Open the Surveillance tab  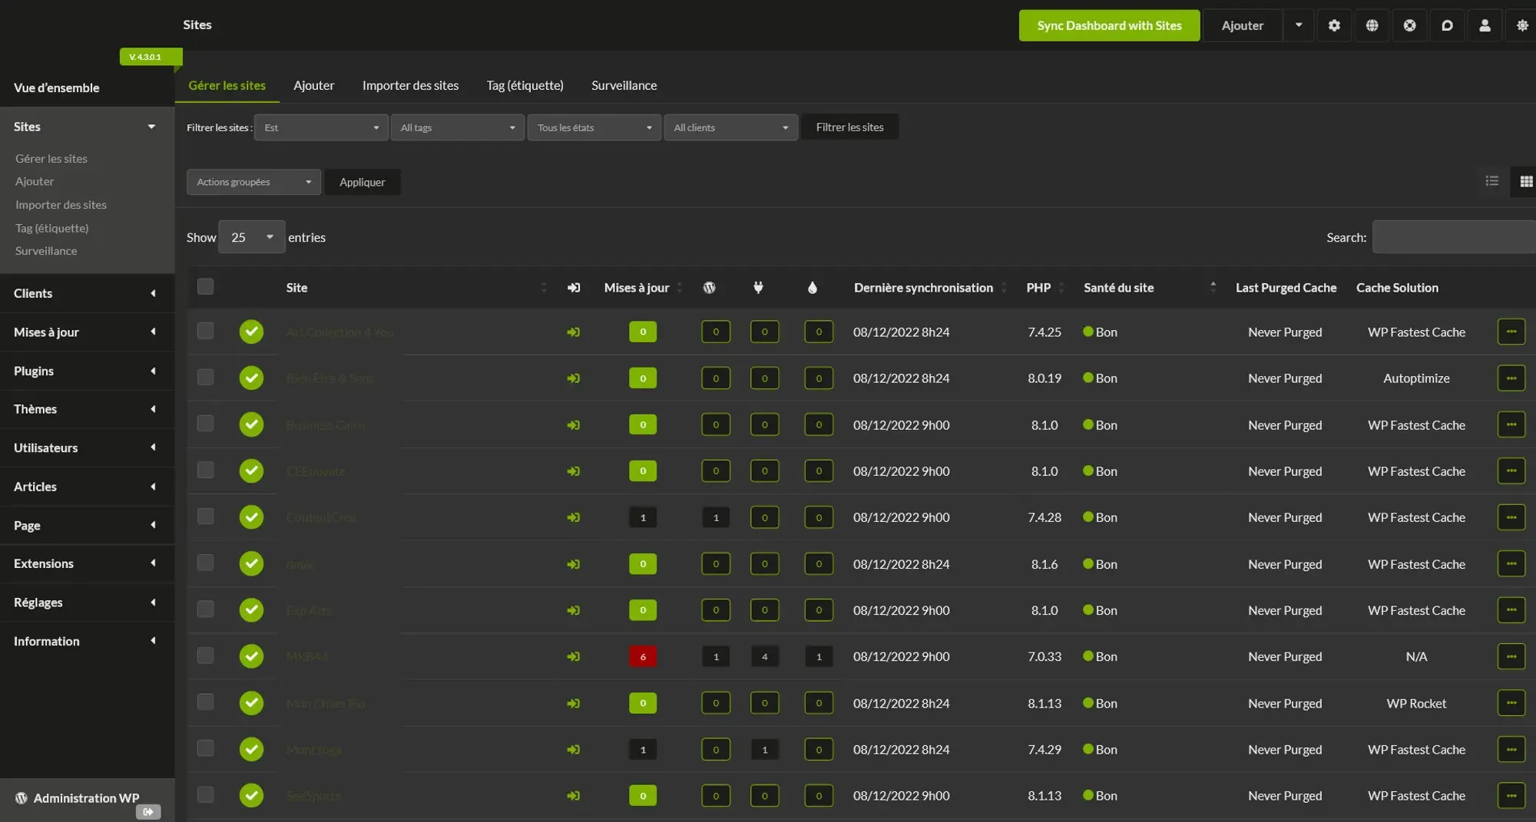pos(624,85)
